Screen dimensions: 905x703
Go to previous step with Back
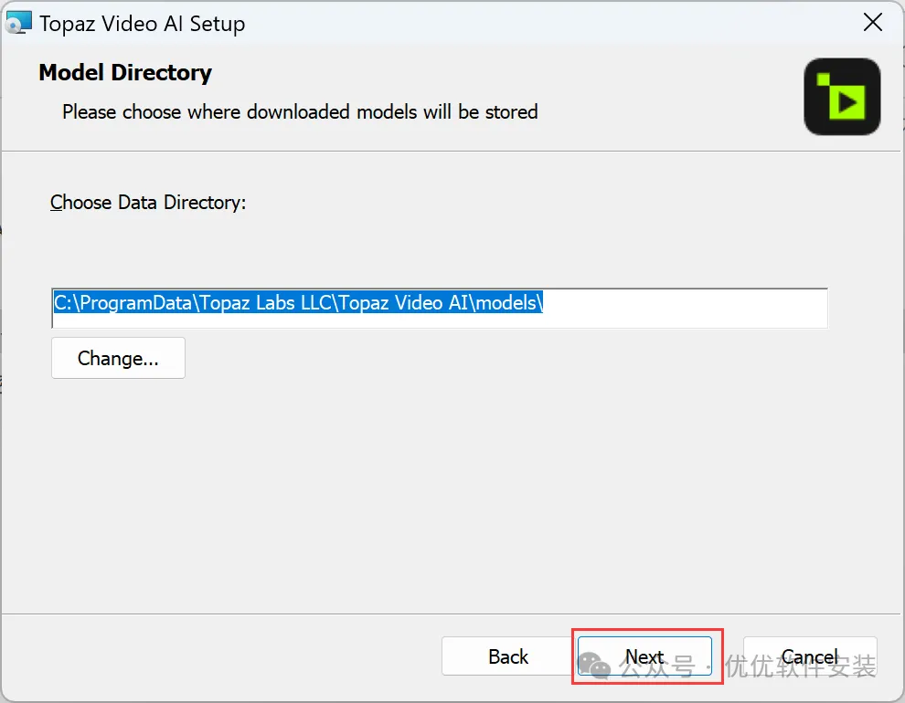click(508, 656)
